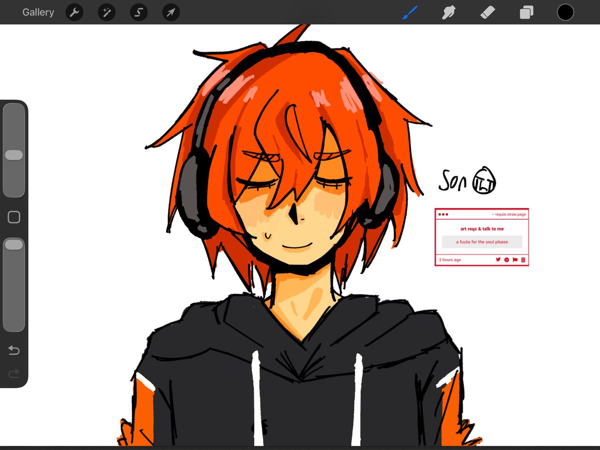Image resolution: width=600 pixels, height=450 pixels.
Task: Select the Smudge tool
Action: click(449, 12)
